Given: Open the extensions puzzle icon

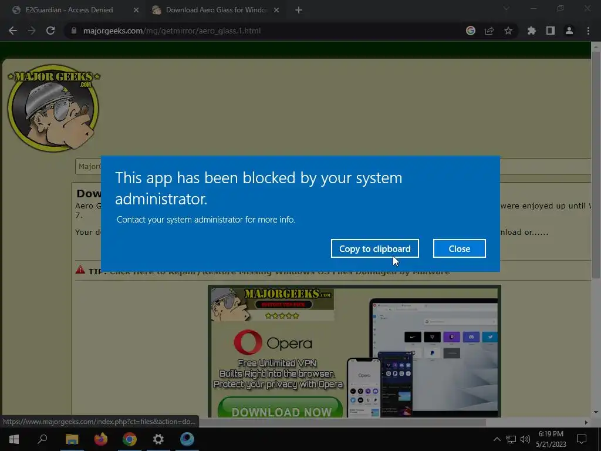Looking at the screenshot, I should pyautogui.click(x=532, y=31).
